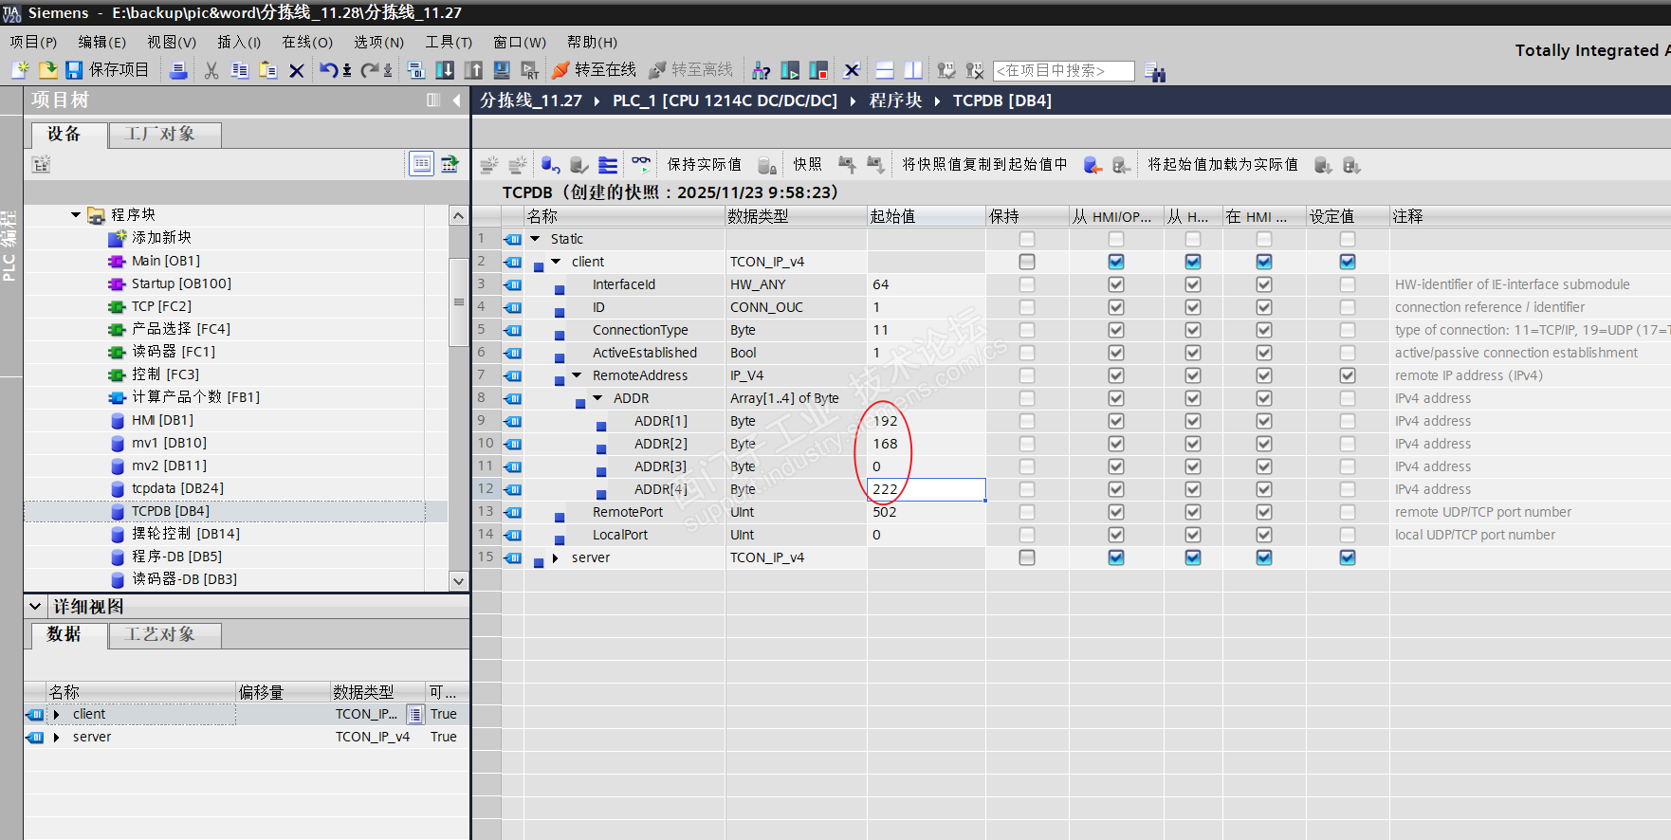The height and width of the screenshot is (840, 1671).
Task: Start simulation icon in toolbar
Action: click(x=502, y=70)
